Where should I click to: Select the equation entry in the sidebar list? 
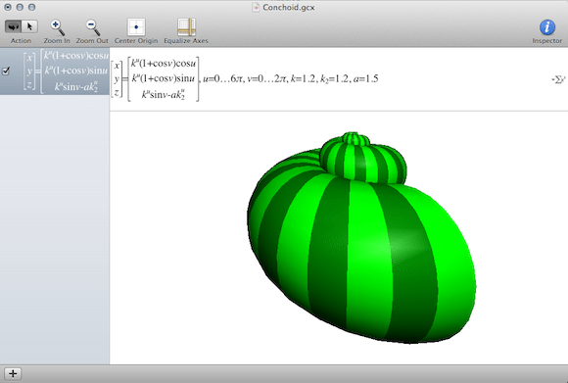(55, 72)
